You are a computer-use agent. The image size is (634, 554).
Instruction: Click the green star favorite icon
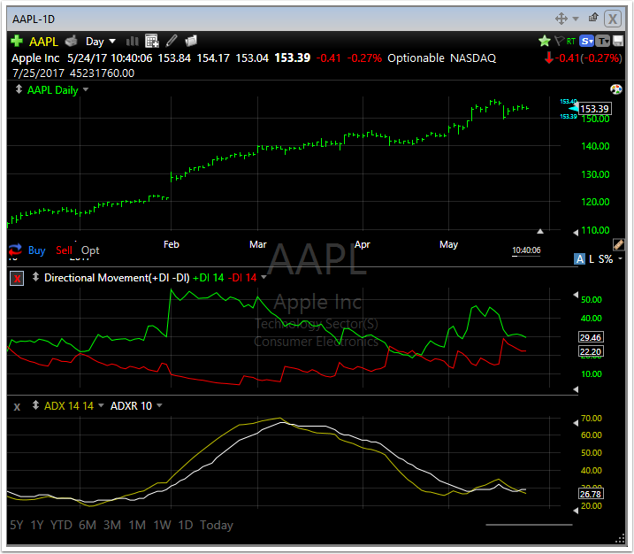point(545,41)
